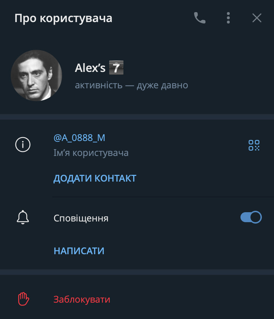
Task: Click the активність — дуже давно status text
Action: pyautogui.click(x=131, y=85)
